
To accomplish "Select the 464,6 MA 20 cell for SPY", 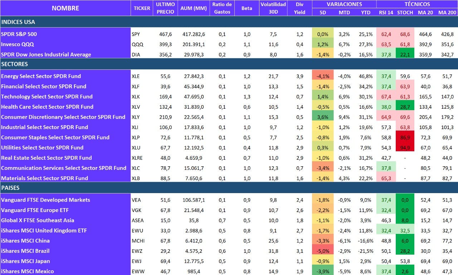I will coord(425,34).
